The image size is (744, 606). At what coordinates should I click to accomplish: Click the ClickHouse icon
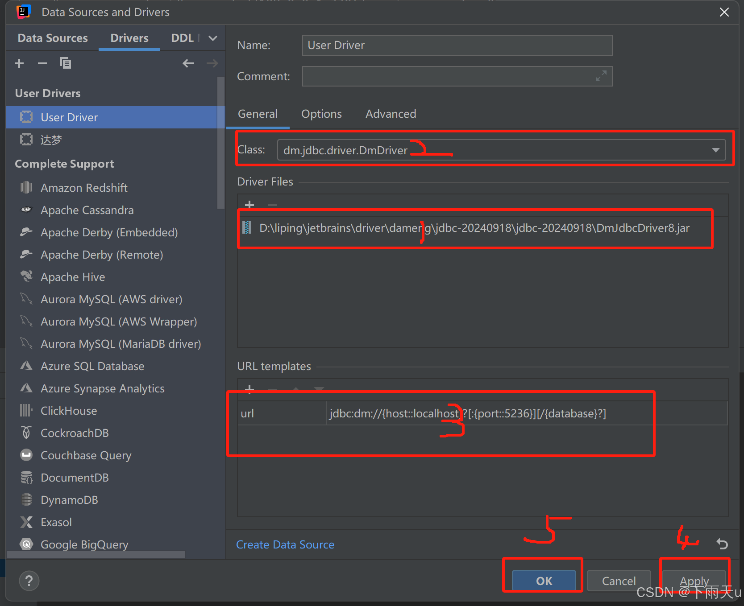click(26, 410)
